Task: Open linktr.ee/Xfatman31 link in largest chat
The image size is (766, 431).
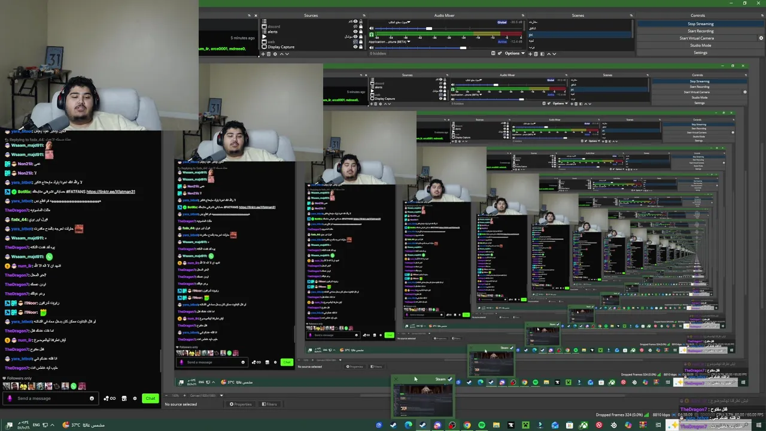Action: pos(111,192)
